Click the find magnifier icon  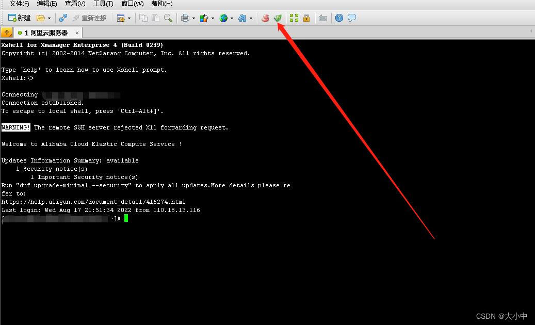click(168, 18)
